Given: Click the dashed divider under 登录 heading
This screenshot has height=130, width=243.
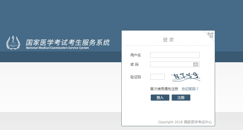Looking at the screenshot, I should (x=168, y=46).
